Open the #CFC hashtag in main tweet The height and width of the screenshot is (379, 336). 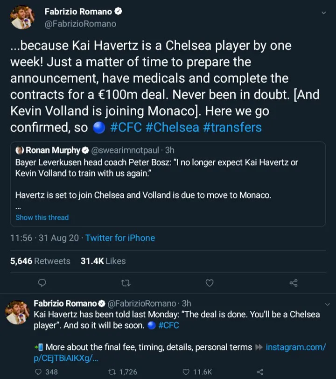click(x=126, y=127)
